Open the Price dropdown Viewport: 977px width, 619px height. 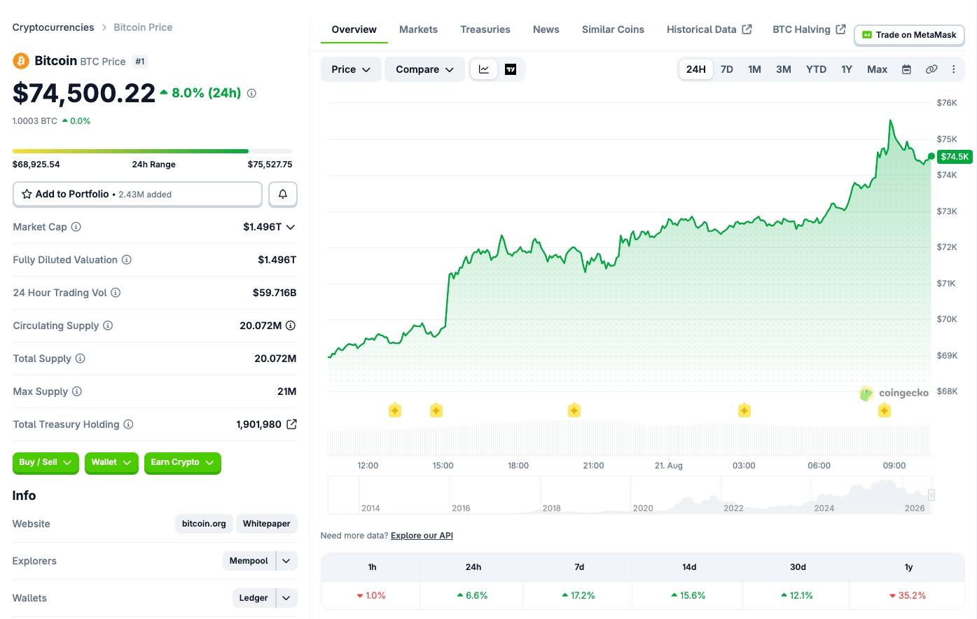351,69
